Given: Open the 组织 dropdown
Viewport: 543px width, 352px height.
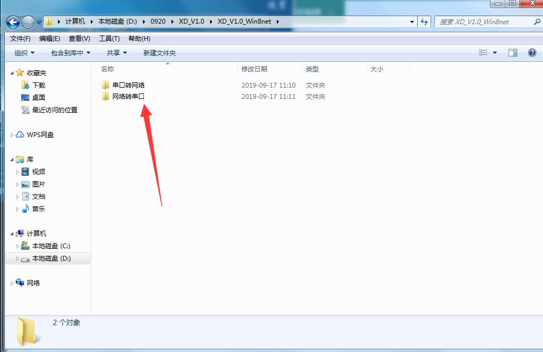Looking at the screenshot, I should click(24, 53).
